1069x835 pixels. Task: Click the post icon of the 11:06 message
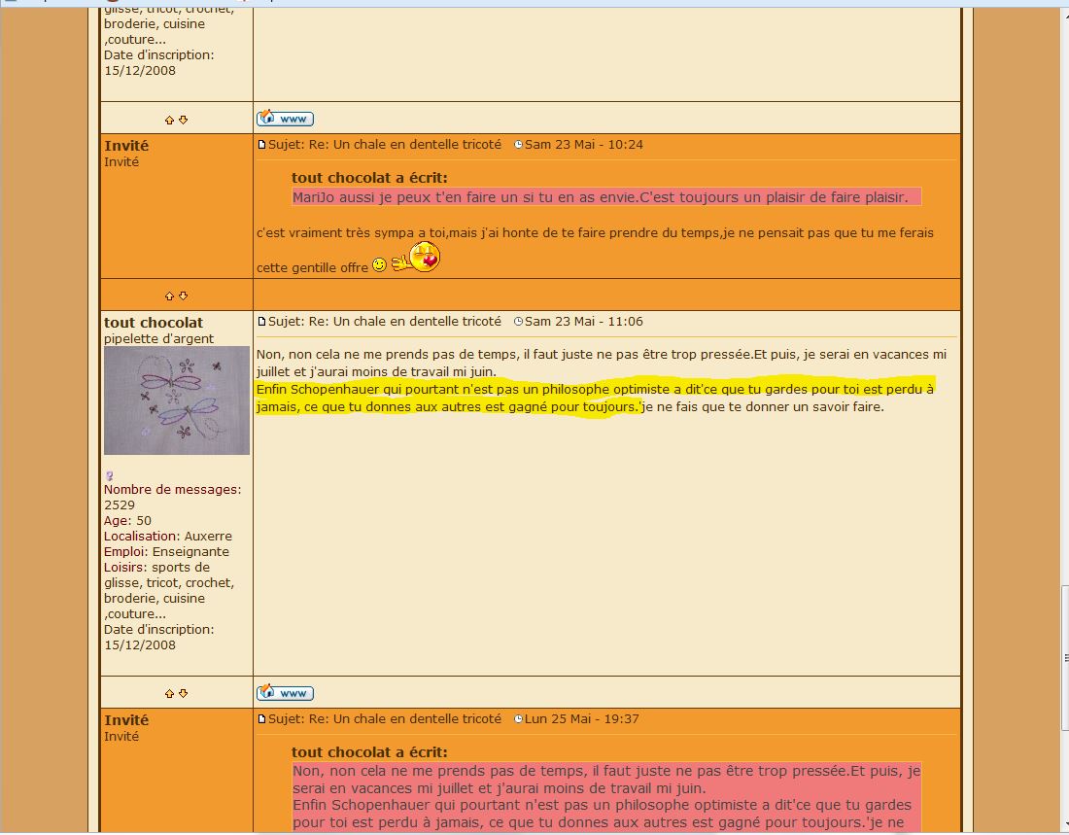(261, 322)
